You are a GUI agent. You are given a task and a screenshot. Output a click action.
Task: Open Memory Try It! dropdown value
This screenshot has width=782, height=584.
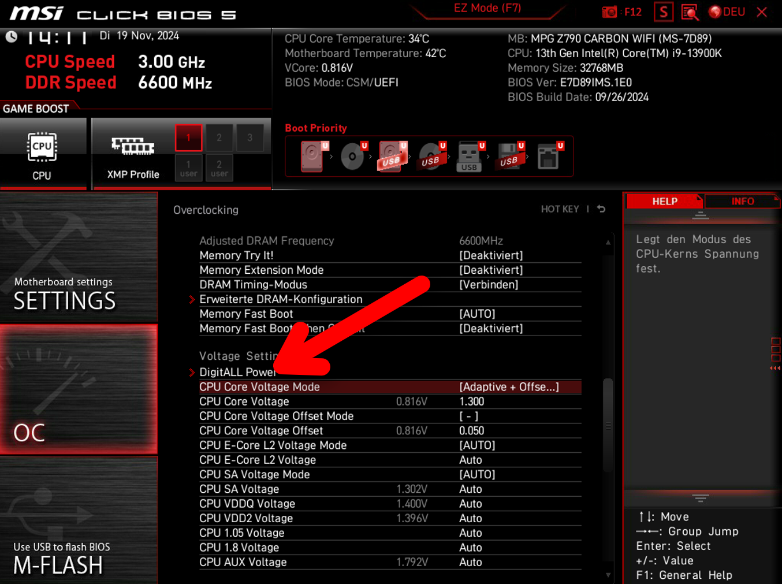(x=491, y=255)
